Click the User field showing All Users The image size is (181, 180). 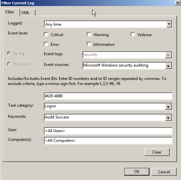pos(108,131)
